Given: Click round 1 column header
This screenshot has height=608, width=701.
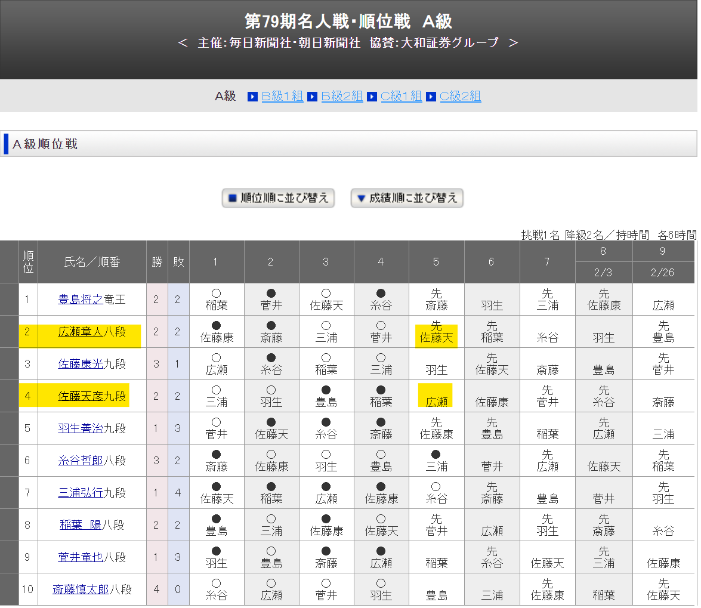Looking at the screenshot, I should 217,262.
